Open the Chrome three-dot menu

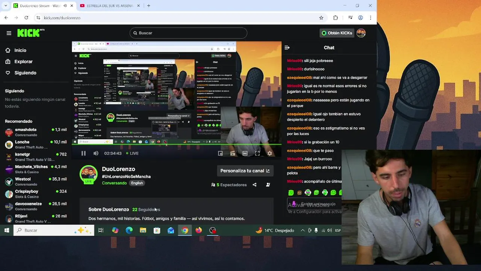(371, 18)
